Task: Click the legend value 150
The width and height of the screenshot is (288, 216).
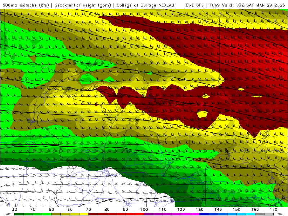Action: (x=237, y=210)
